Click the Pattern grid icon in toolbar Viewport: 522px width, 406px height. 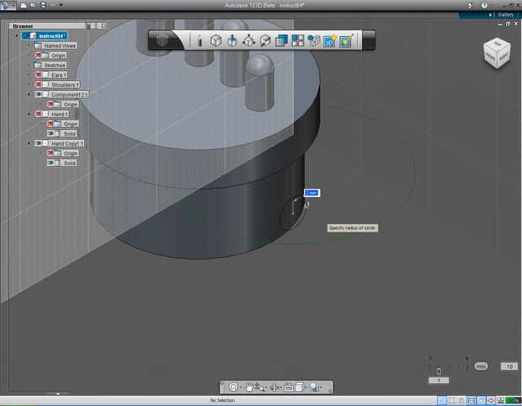[297, 40]
